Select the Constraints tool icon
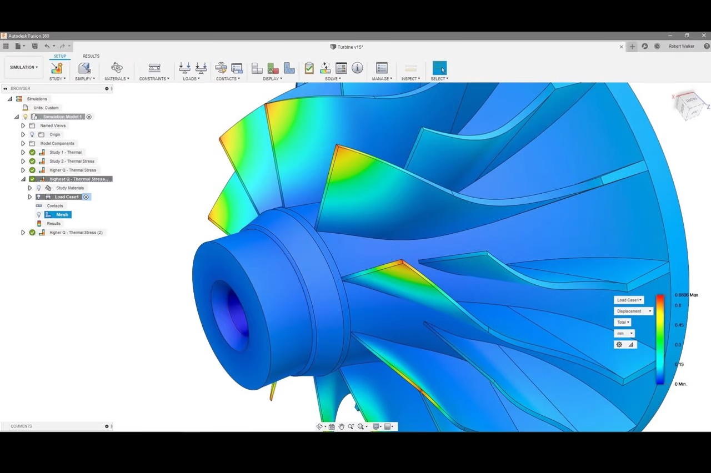This screenshot has height=473, width=711. point(154,68)
